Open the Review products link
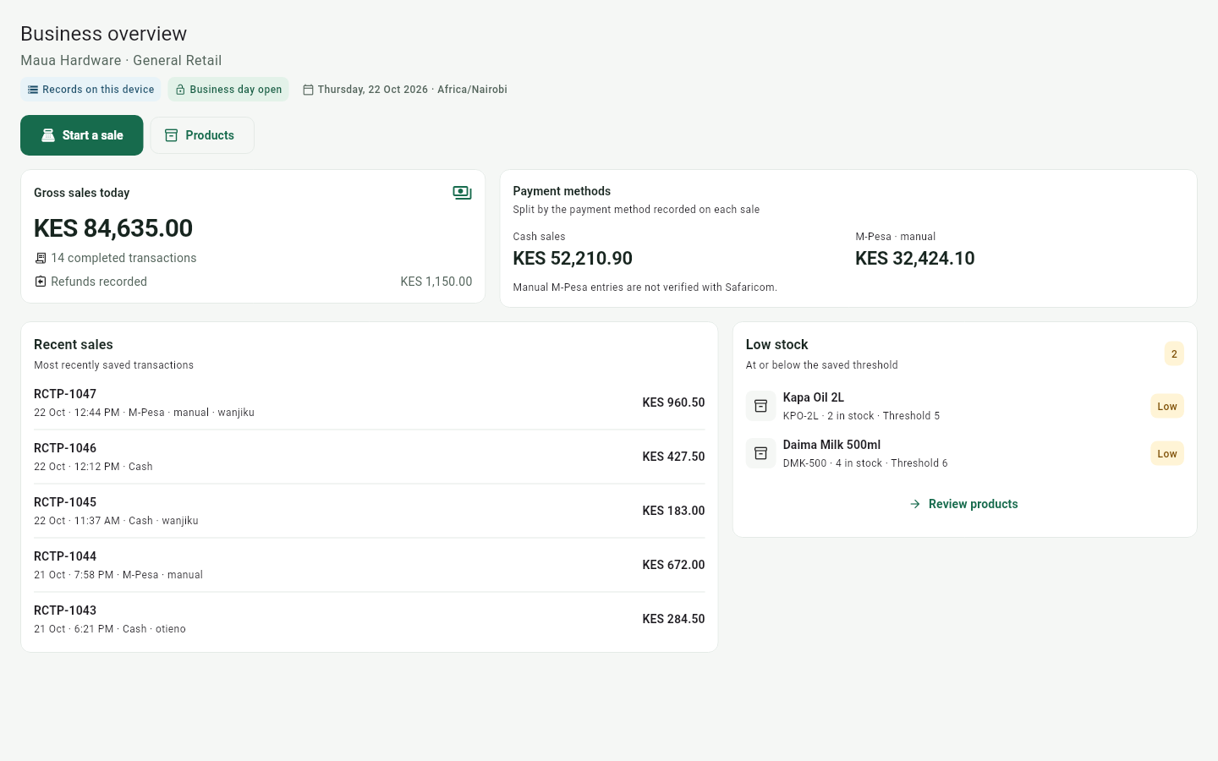 965,504
